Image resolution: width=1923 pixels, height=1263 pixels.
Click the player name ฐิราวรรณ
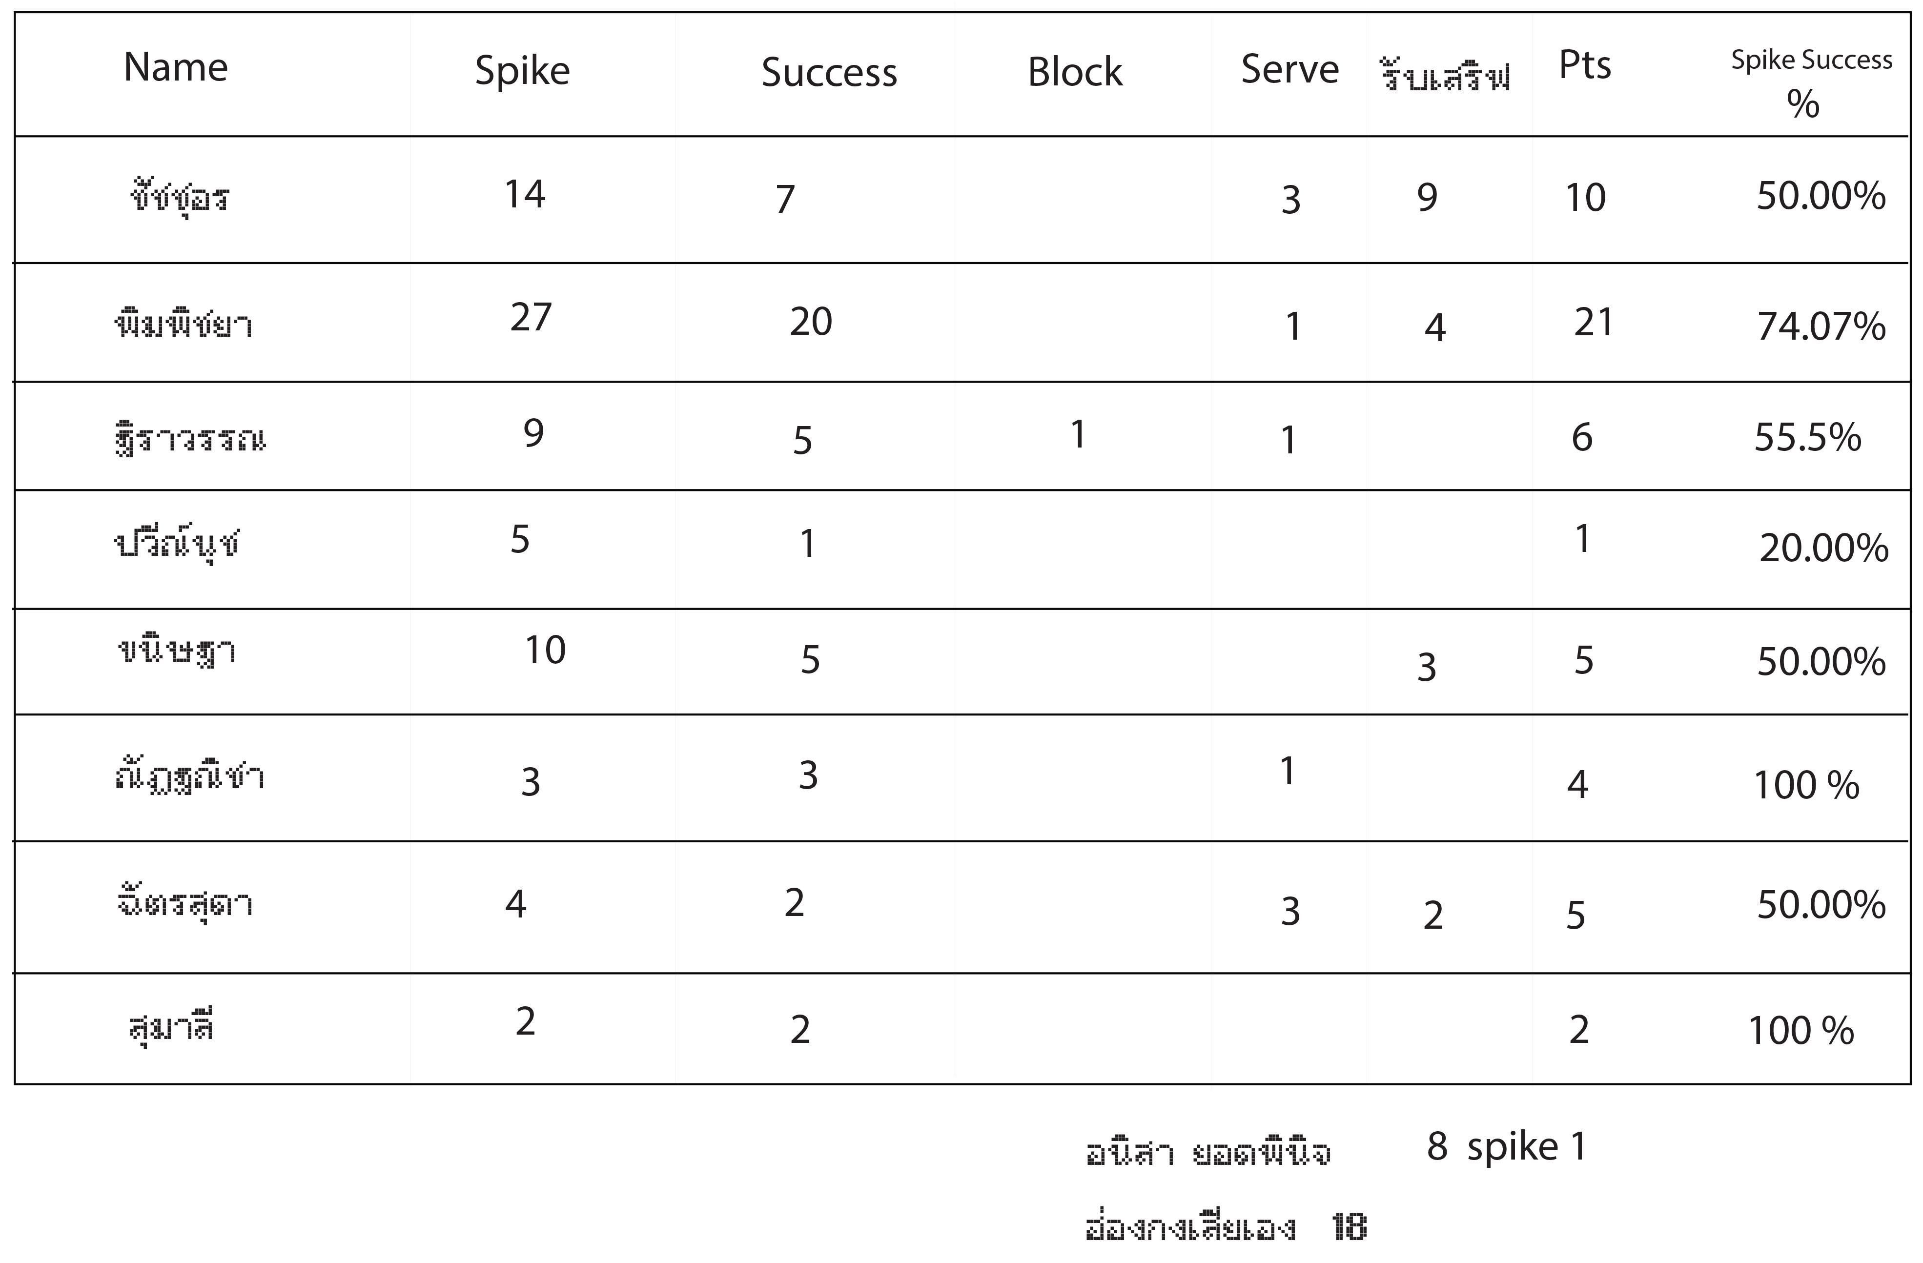[191, 439]
